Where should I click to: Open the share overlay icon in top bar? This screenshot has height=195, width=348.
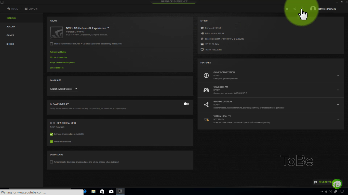295,9
